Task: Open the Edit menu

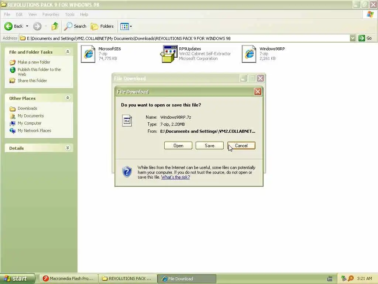Action: (19, 14)
